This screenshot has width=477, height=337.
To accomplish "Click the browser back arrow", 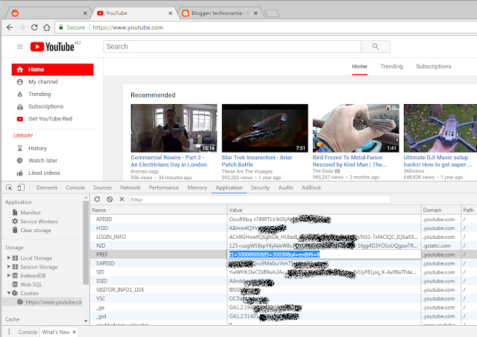I will point(10,28).
